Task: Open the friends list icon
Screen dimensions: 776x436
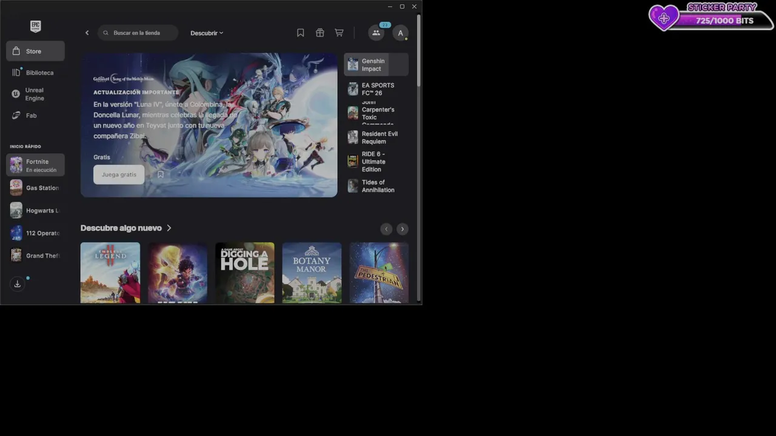Action: click(376, 33)
